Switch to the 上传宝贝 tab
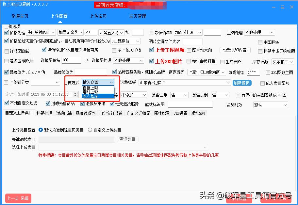This screenshot has width=298, height=205. [98, 15]
